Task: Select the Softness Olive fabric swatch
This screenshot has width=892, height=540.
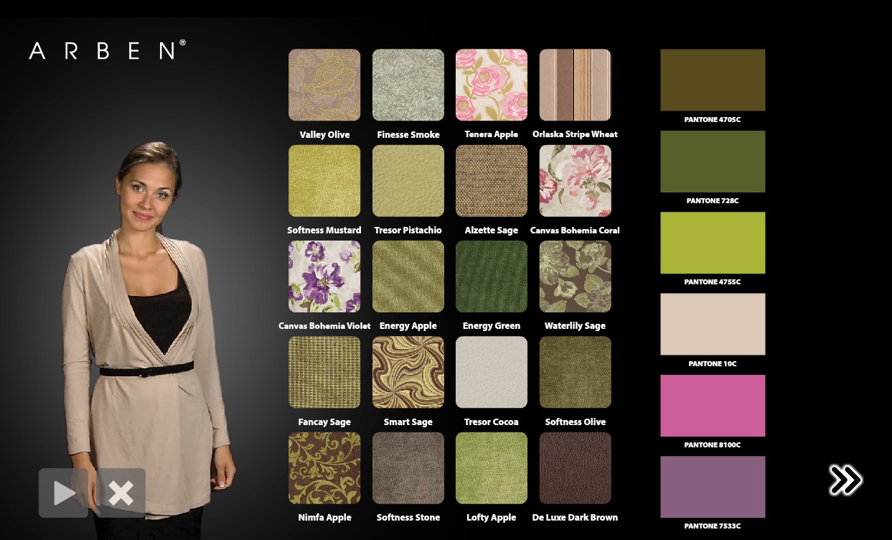Action: point(576,372)
